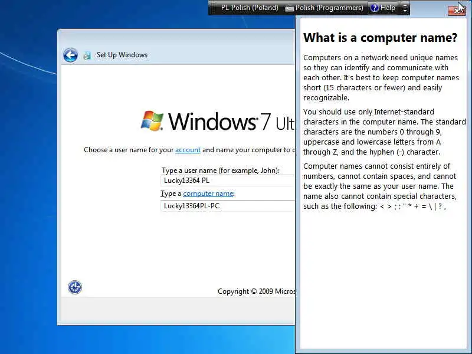Viewport: 472px width, 354px height.
Task: Open the Polish (Programmers) keyboard menu
Action: (x=329, y=8)
